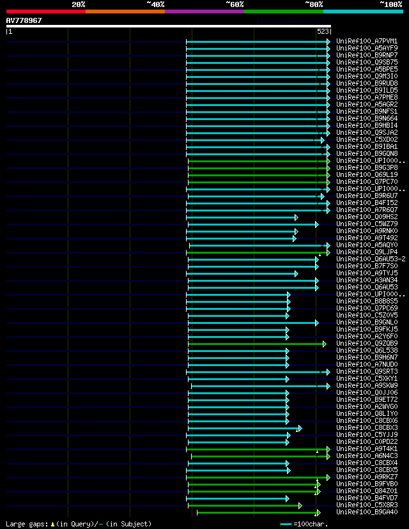Click the UniRef100_Q09HS2 label

(x=367, y=217)
